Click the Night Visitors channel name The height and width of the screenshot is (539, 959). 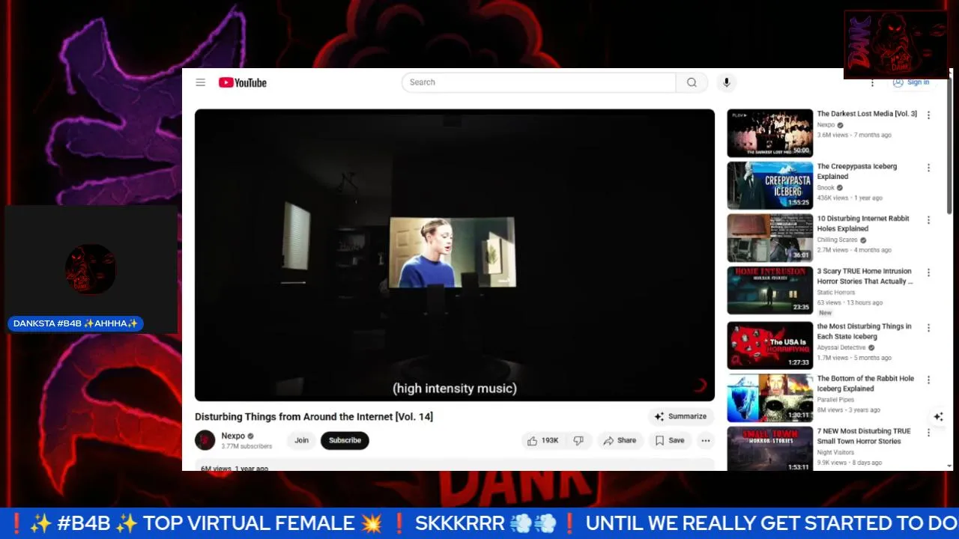click(x=835, y=452)
